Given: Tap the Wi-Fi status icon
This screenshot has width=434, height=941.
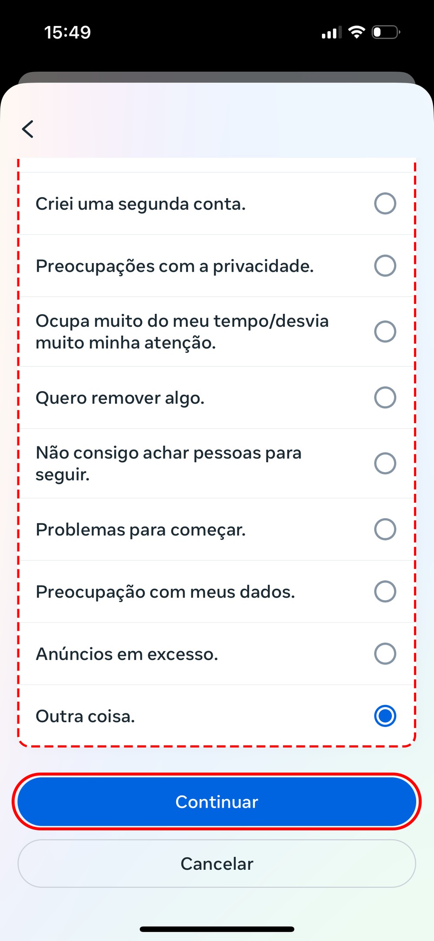Looking at the screenshot, I should (356, 32).
